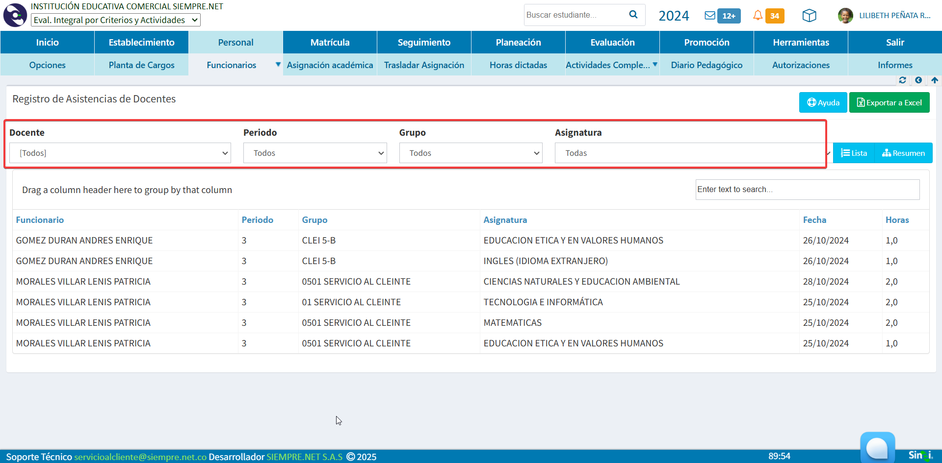Click the scroll up arrow icon
The width and height of the screenshot is (942, 463).
[935, 80]
